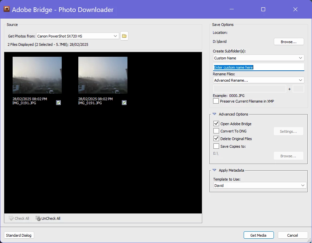Click the Check All icon button
Image resolution: width=312 pixels, height=243 pixels.
[19, 218]
